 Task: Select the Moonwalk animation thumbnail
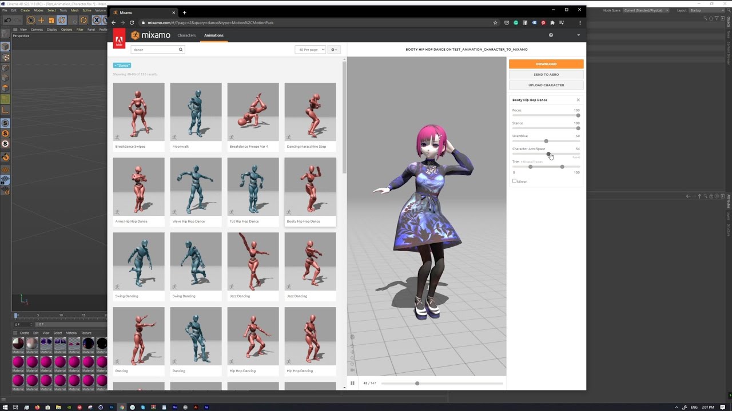coord(196,112)
